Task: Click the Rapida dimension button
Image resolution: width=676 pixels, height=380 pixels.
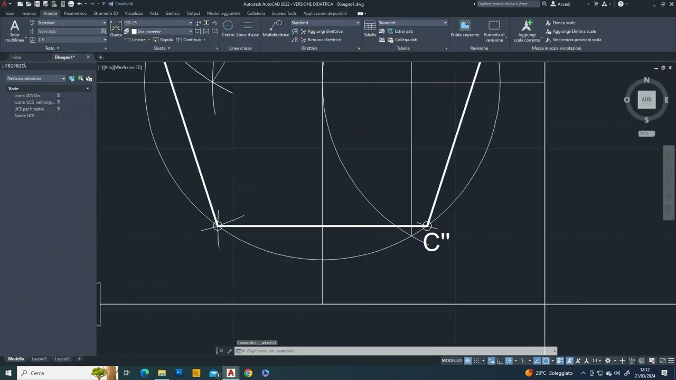Action: [163, 40]
